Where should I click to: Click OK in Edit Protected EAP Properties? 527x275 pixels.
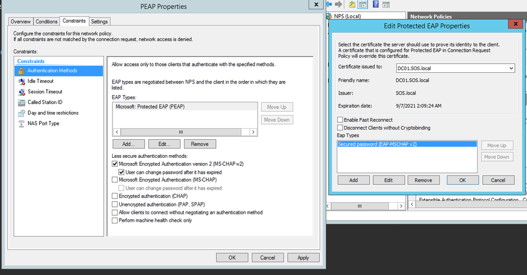click(x=463, y=180)
